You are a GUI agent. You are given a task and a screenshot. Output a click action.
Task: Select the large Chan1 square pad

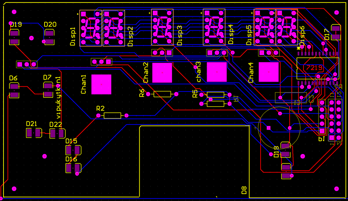point(101,84)
